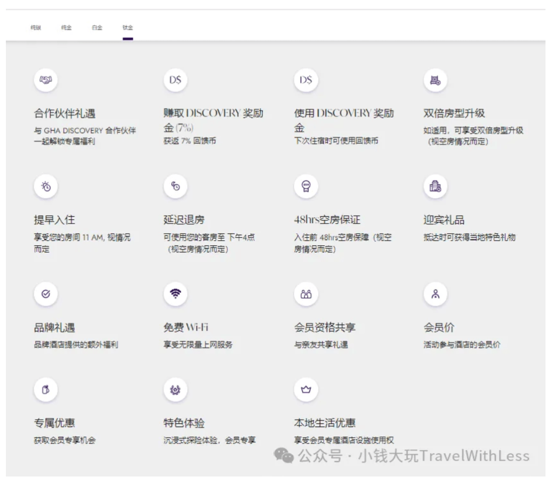The height and width of the screenshot is (477, 546).
Task: Click the person icon above 会员价
Action: (435, 294)
